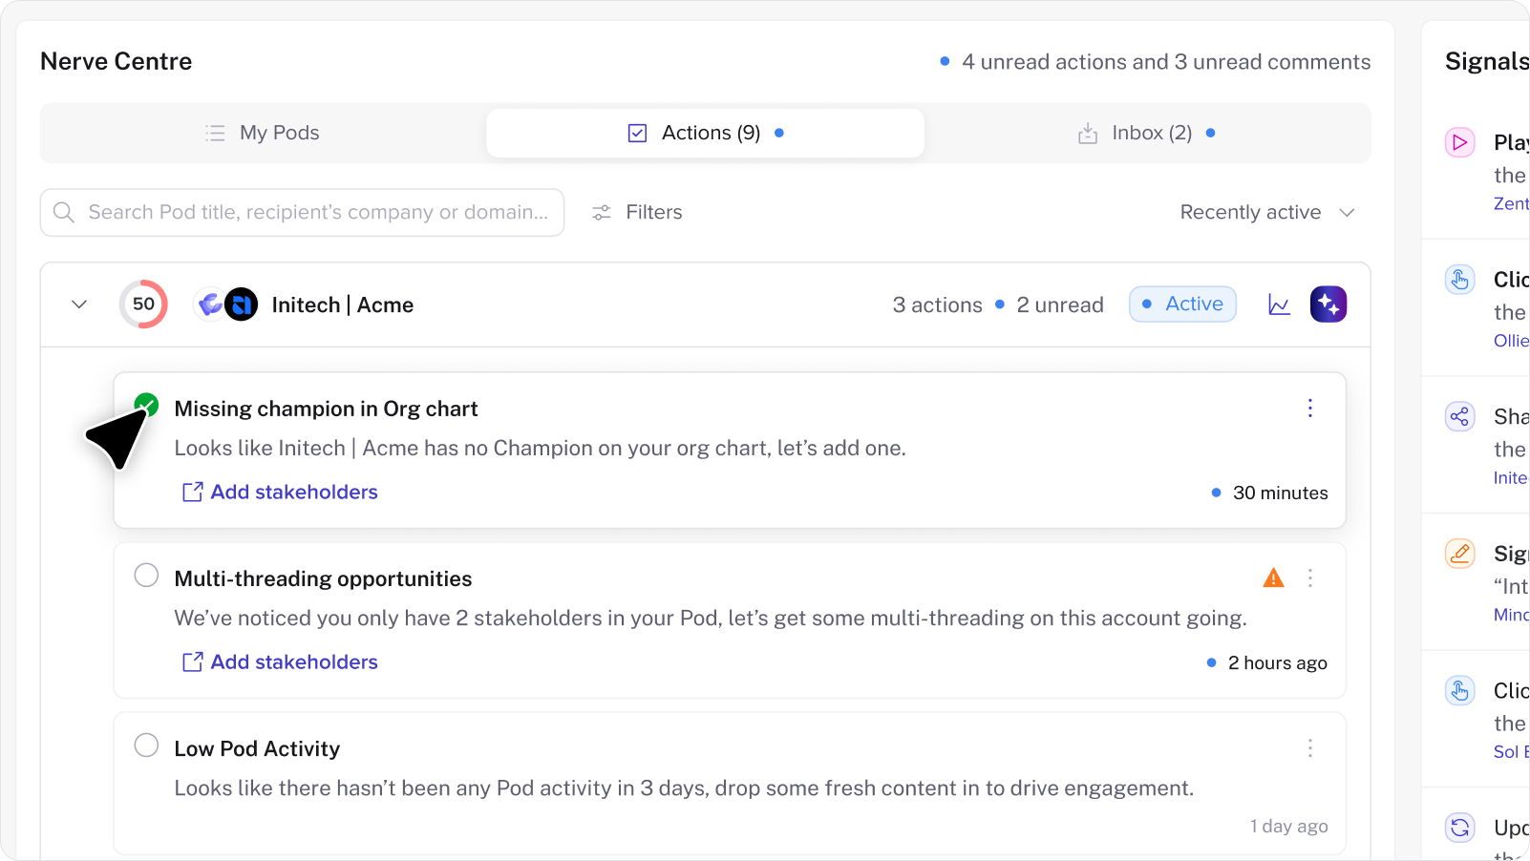Open the Inbox (2) tab
Viewport: 1530px width, 861px height.
pos(1146,133)
